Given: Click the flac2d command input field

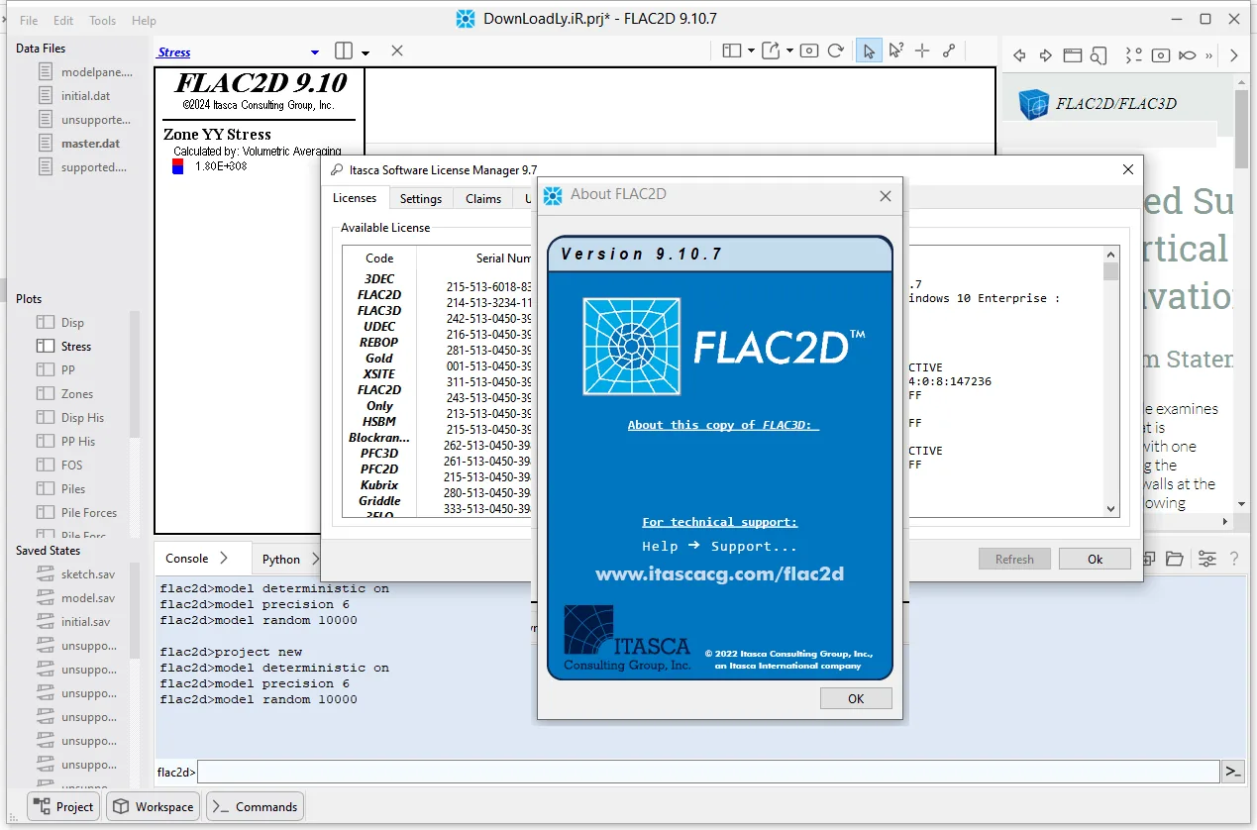Looking at the screenshot, I should tap(708, 772).
